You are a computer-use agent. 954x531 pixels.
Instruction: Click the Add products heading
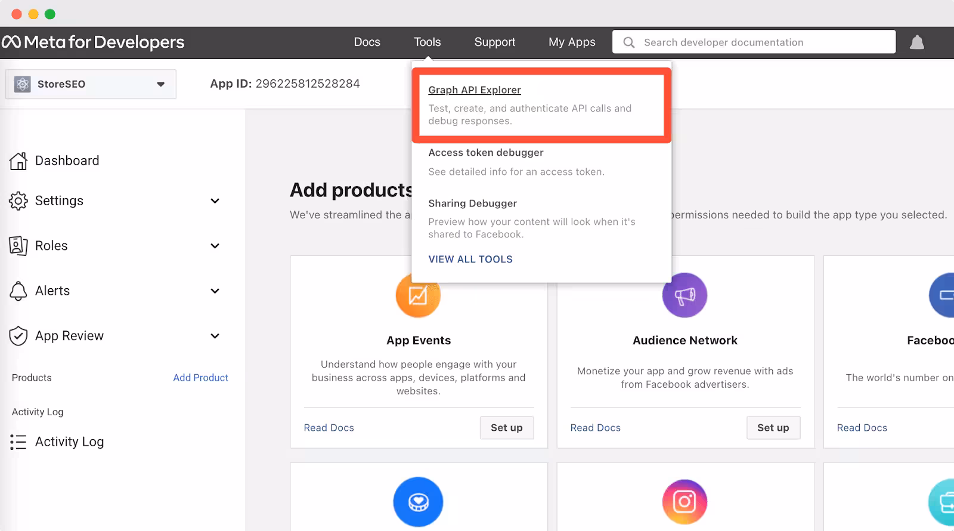click(351, 190)
